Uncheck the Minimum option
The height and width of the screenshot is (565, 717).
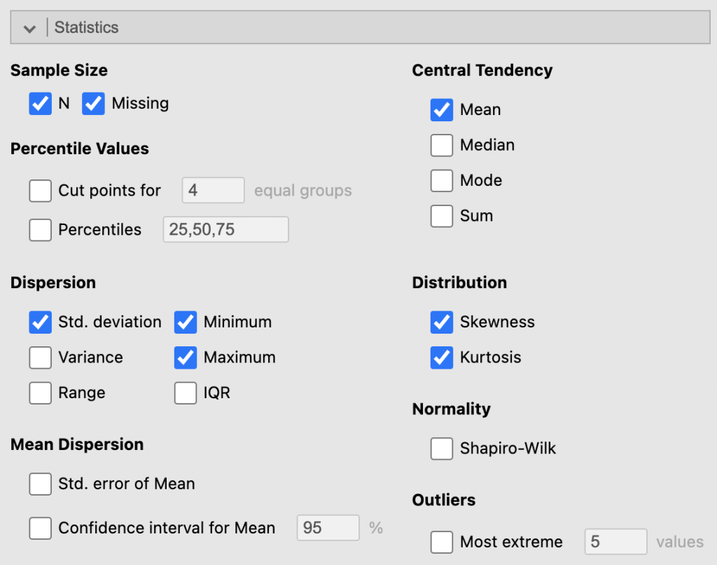185,322
